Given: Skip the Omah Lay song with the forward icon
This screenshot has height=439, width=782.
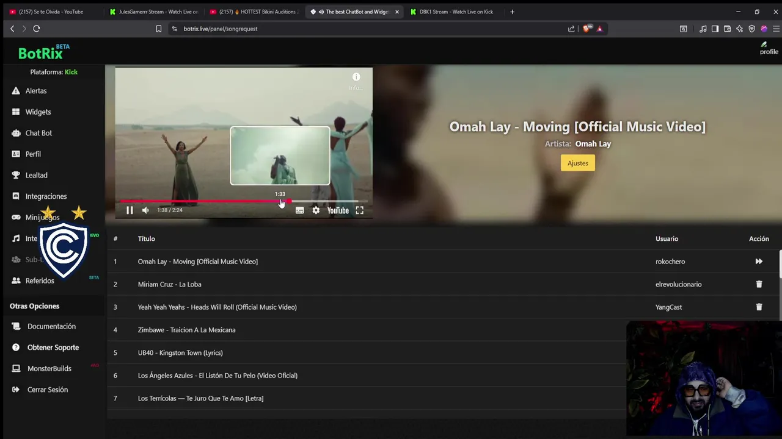Looking at the screenshot, I should click(759, 262).
